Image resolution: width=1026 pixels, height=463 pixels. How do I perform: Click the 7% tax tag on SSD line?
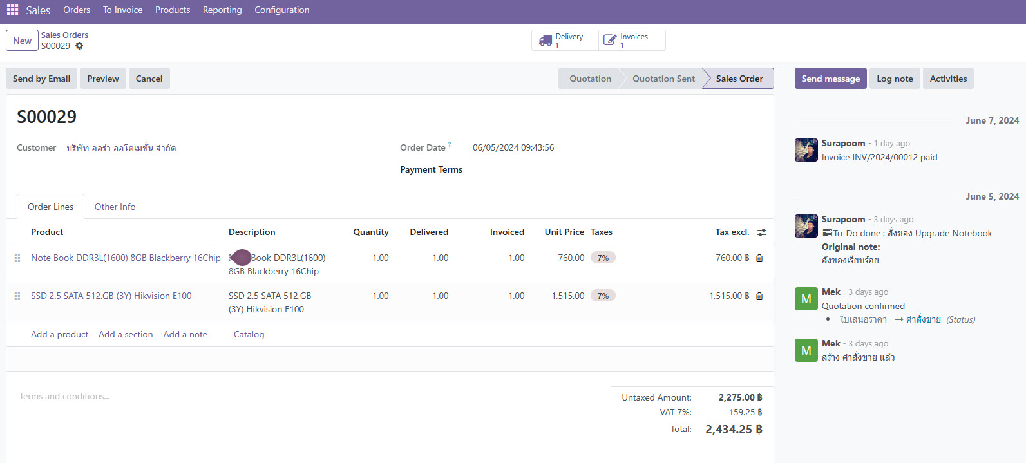(x=603, y=296)
